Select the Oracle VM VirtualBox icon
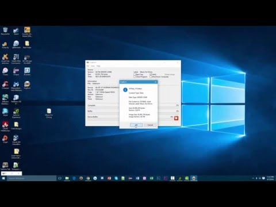Screen dimensions: 276x207 [x=16, y=140]
